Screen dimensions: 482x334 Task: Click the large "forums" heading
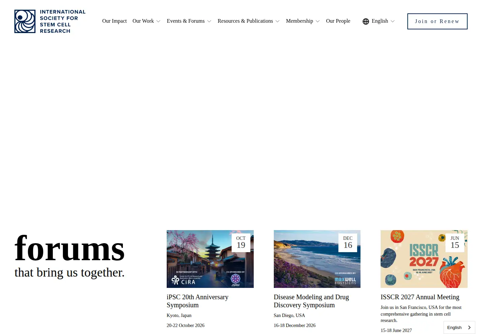coord(70,249)
